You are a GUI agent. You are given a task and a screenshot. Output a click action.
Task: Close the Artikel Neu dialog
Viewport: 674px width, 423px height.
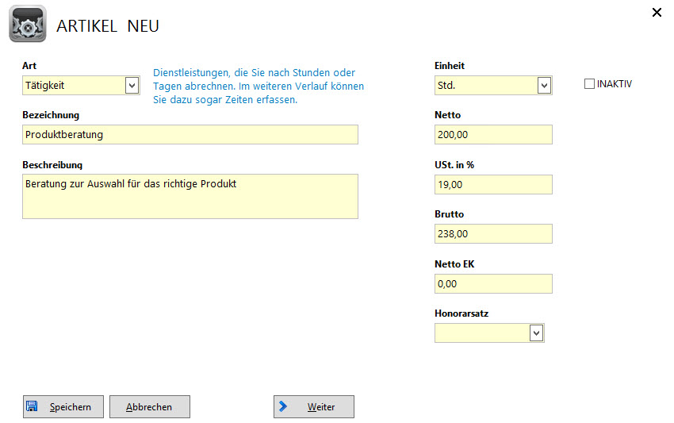point(656,12)
